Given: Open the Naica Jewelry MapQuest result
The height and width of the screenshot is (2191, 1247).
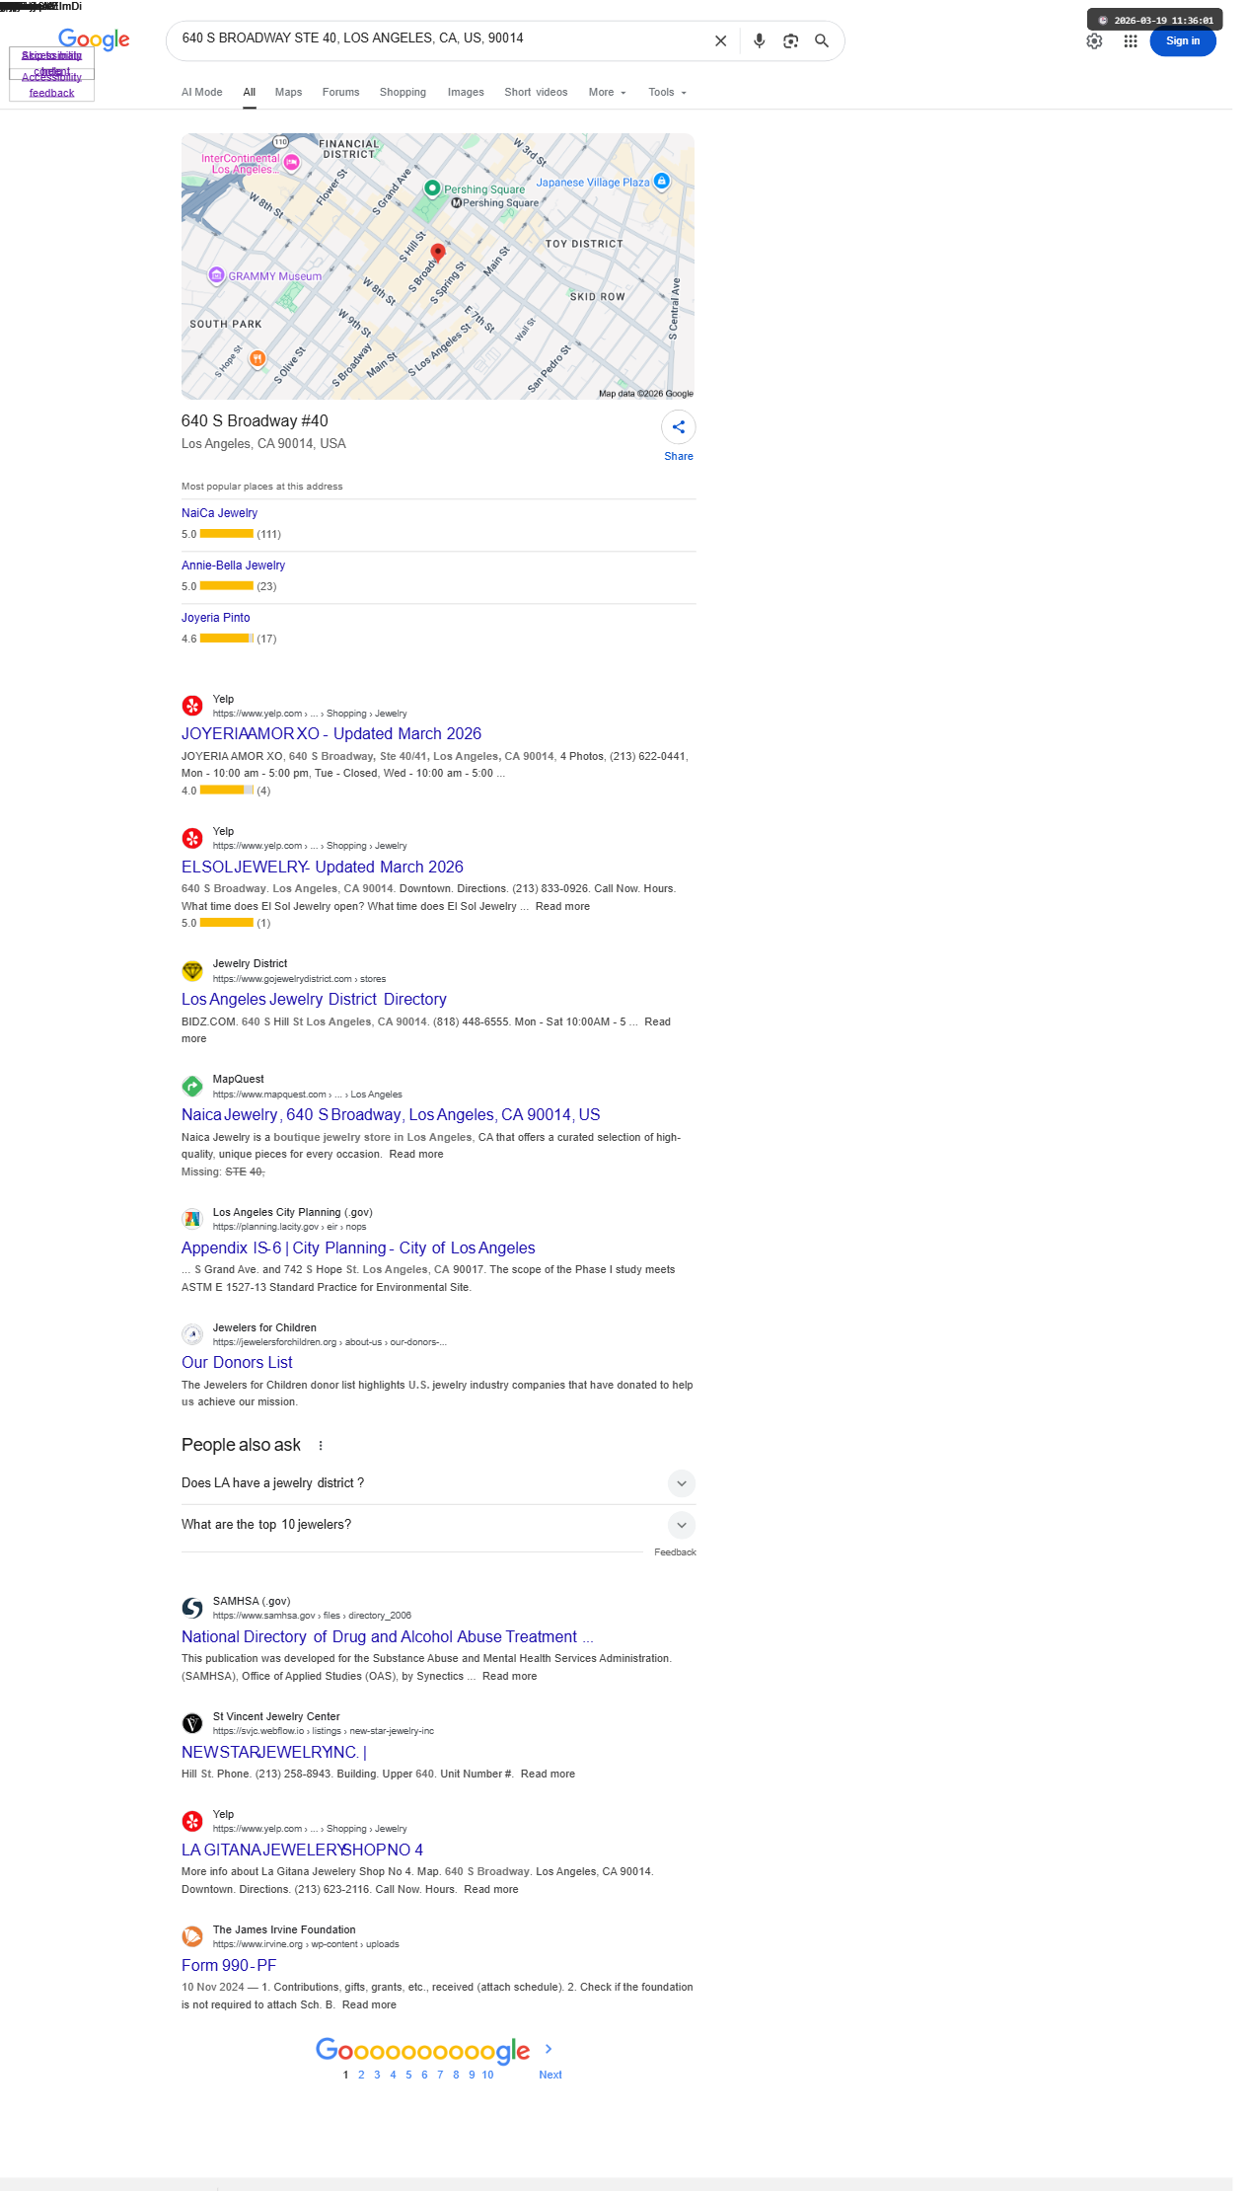Looking at the screenshot, I should pyautogui.click(x=391, y=1114).
